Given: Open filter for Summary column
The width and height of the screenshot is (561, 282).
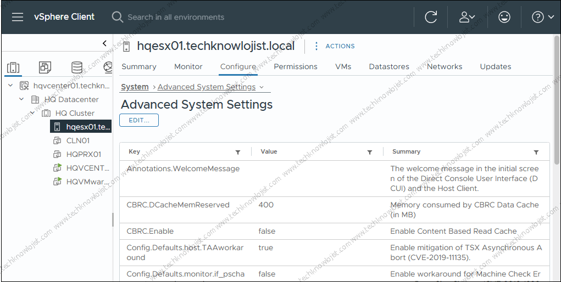Looking at the screenshot, I should click(x=536, y=152).
